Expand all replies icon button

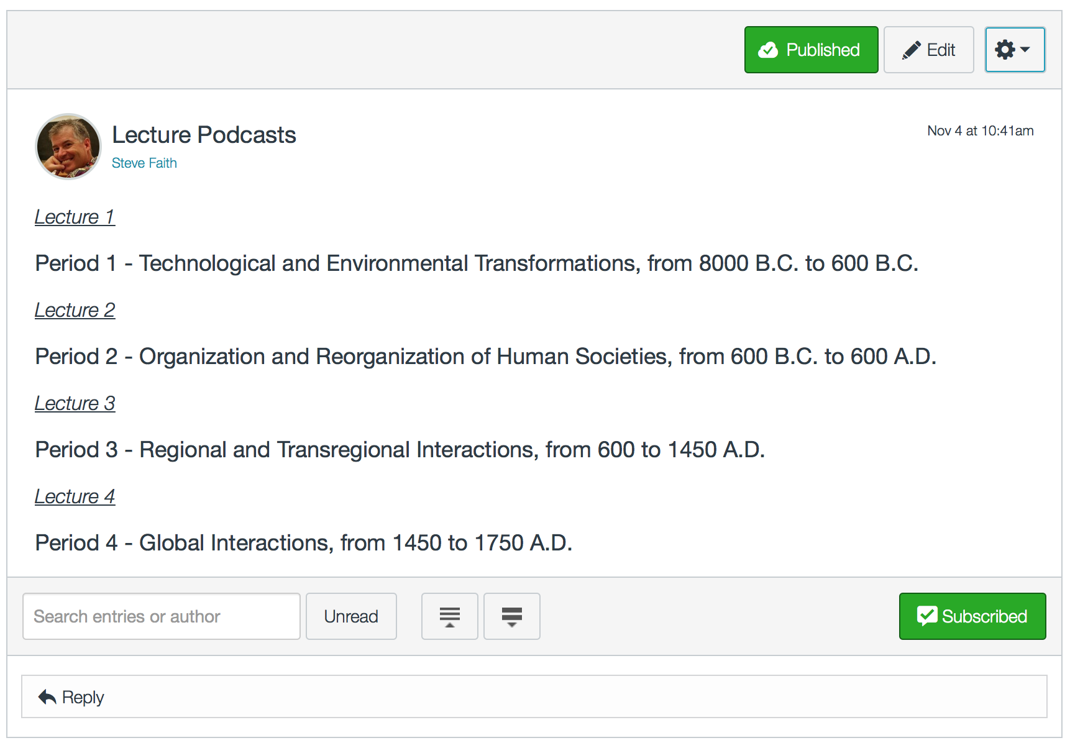tap(512, 616)
